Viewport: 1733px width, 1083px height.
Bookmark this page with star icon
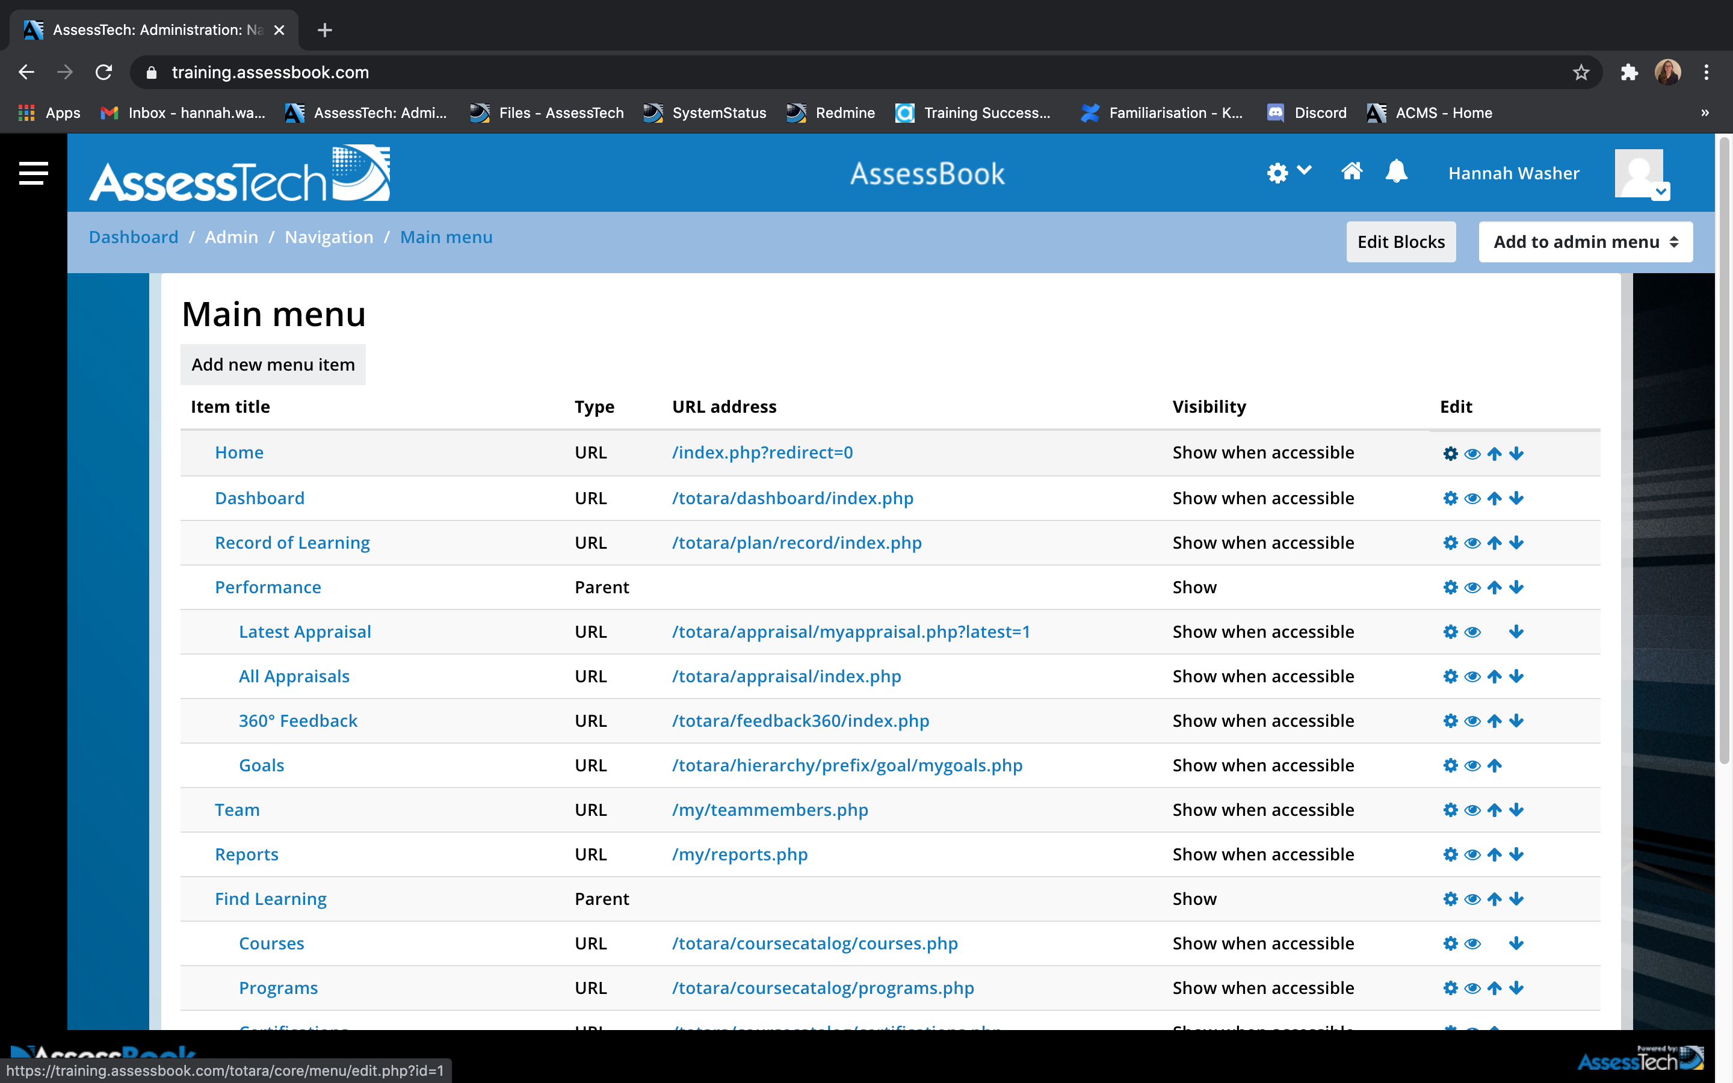point(1581,72)
